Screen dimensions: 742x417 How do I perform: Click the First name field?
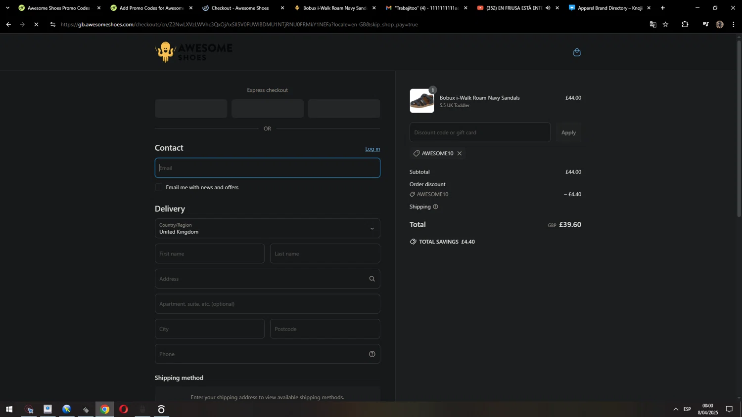210,254
